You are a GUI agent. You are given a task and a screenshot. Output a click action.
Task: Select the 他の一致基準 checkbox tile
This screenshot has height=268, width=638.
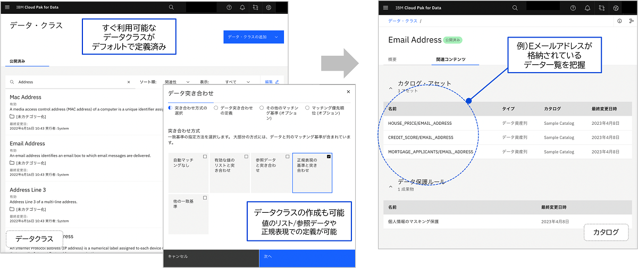pyautogui.click(x=188, y=214)
